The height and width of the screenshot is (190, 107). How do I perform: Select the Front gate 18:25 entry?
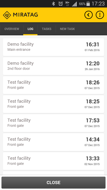(x=53, y=104)
